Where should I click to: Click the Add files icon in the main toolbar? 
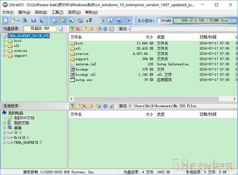tap(101, 20)
